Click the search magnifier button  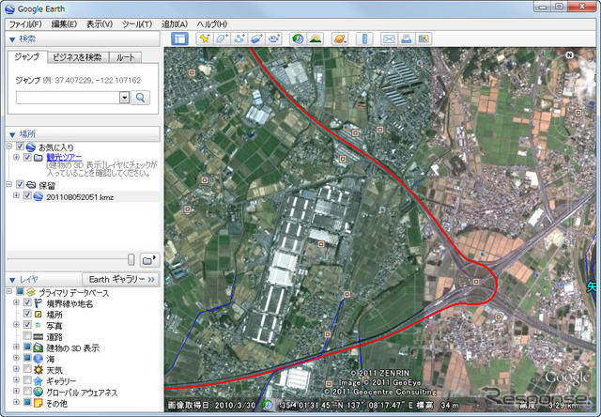140,98
